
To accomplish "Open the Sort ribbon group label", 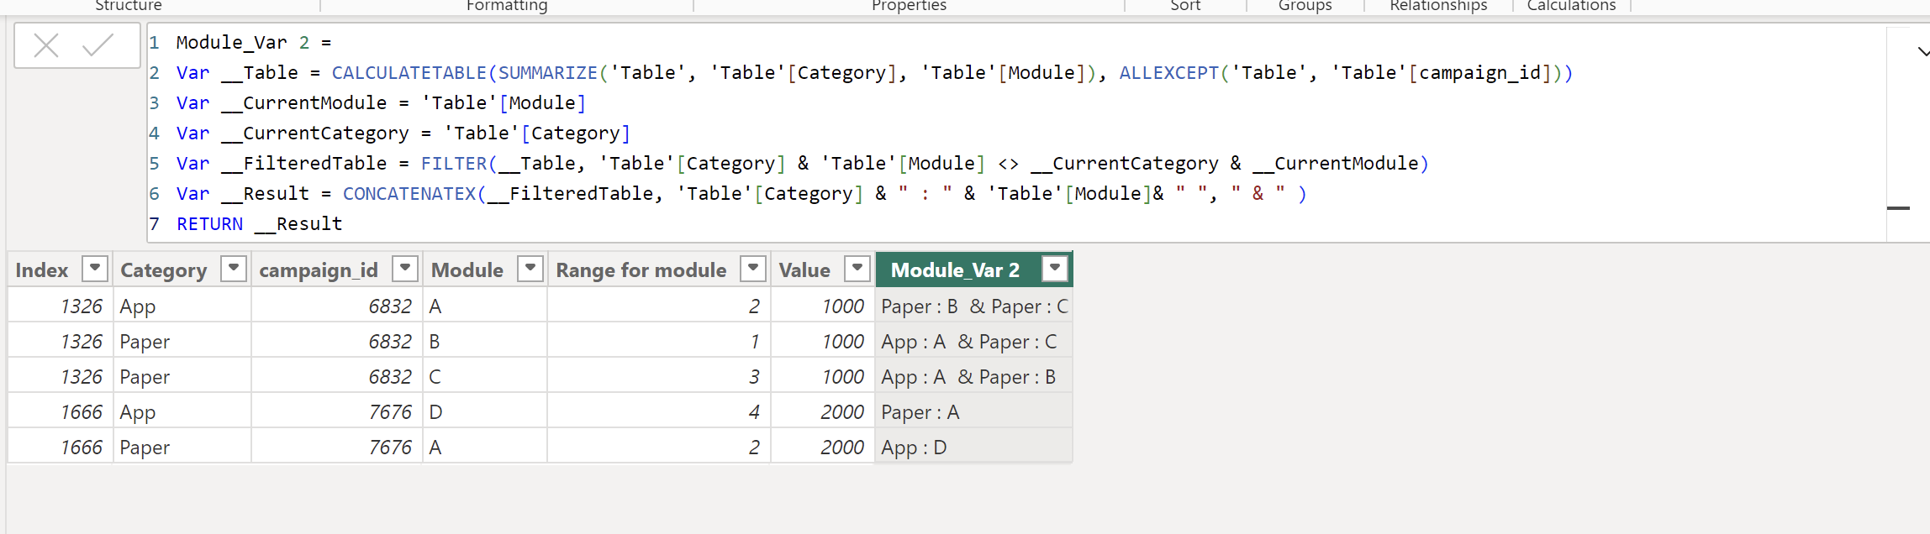I will click(1185, 6).
